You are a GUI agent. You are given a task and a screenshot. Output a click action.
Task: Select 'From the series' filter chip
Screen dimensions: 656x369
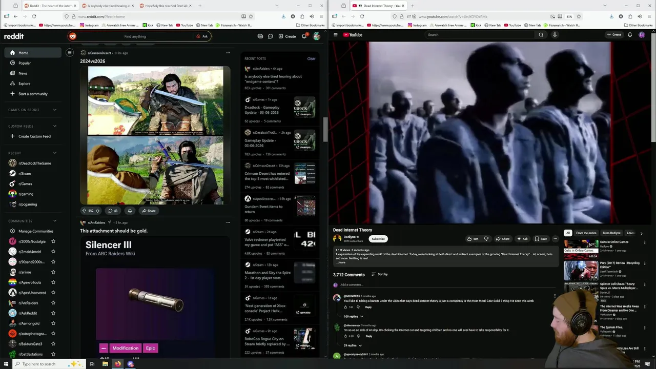[x=586, y=233]
